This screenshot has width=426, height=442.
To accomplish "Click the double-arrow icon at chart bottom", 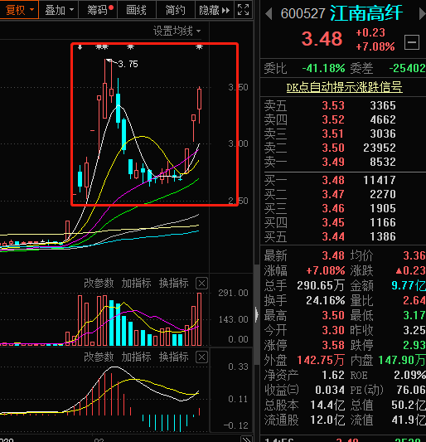I will point(246,440).
